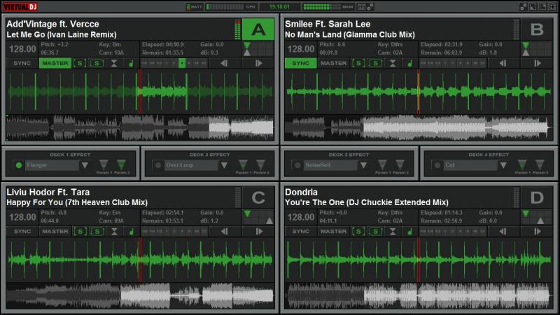Screen dimensions: 560x315
Task: Set loop-out point on deck A
Action: click(258, 63)
